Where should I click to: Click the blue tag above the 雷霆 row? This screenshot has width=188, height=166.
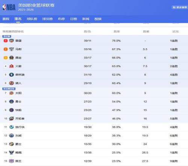coord(7,37)
